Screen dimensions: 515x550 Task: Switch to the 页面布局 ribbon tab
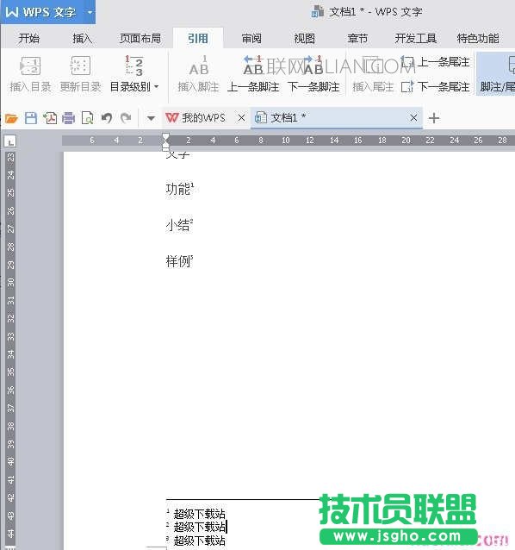[x=140, y=38]
